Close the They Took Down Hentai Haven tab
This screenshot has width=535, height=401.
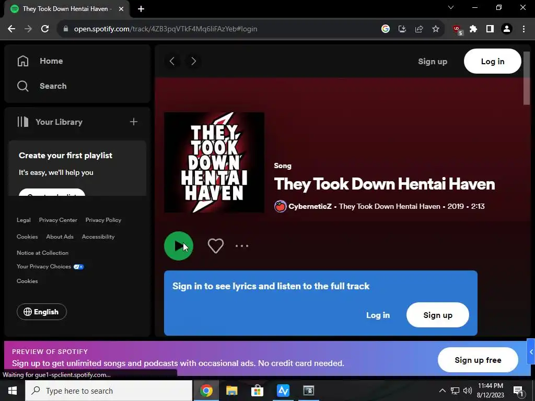tap(121, 9)
